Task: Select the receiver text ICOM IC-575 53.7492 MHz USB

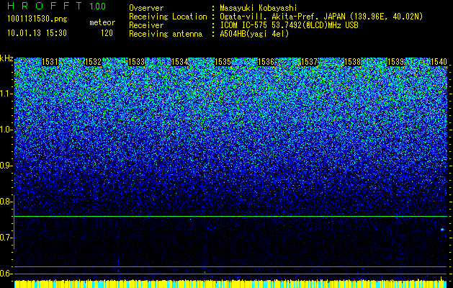Action: [x=290, y=25]
